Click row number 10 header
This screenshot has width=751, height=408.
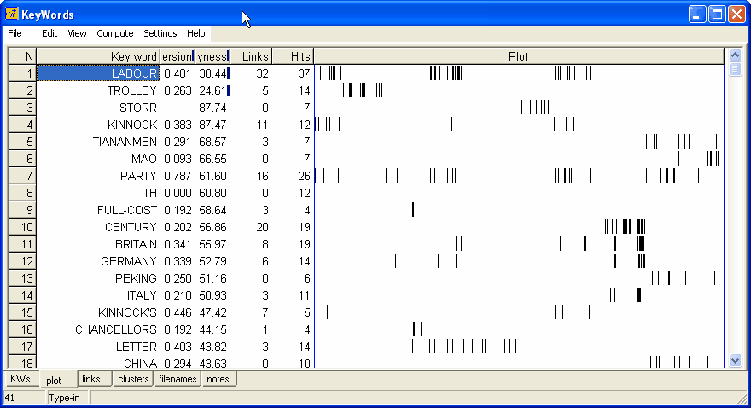click(22, 227)
